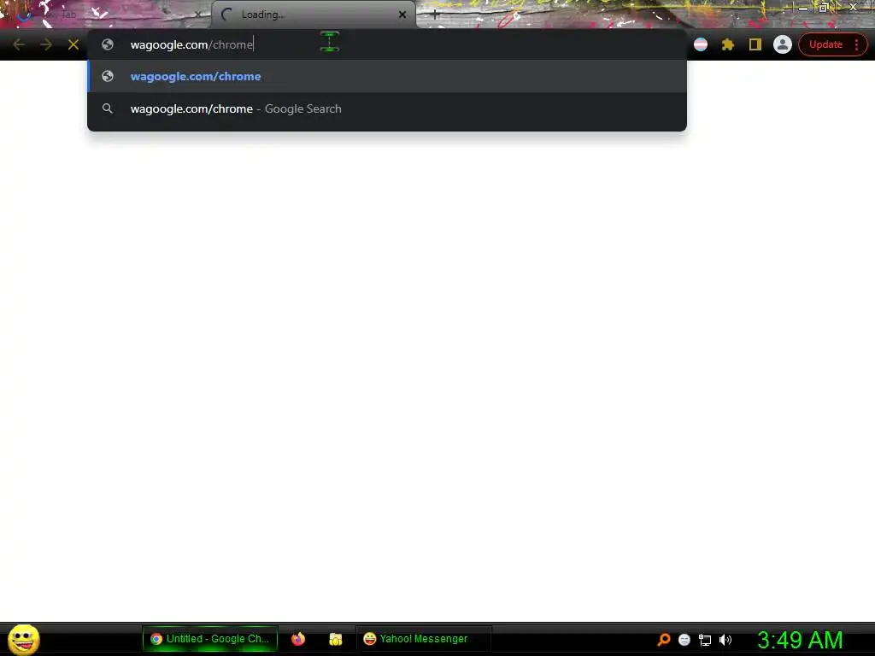Switch to Untitled - Google Chrome taskbar item
This screenshot has height=656, width=875.
point(210,639)
